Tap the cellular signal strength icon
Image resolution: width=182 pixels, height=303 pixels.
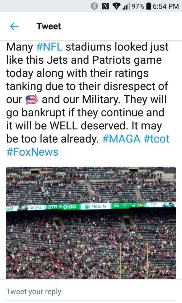point(126,6)
